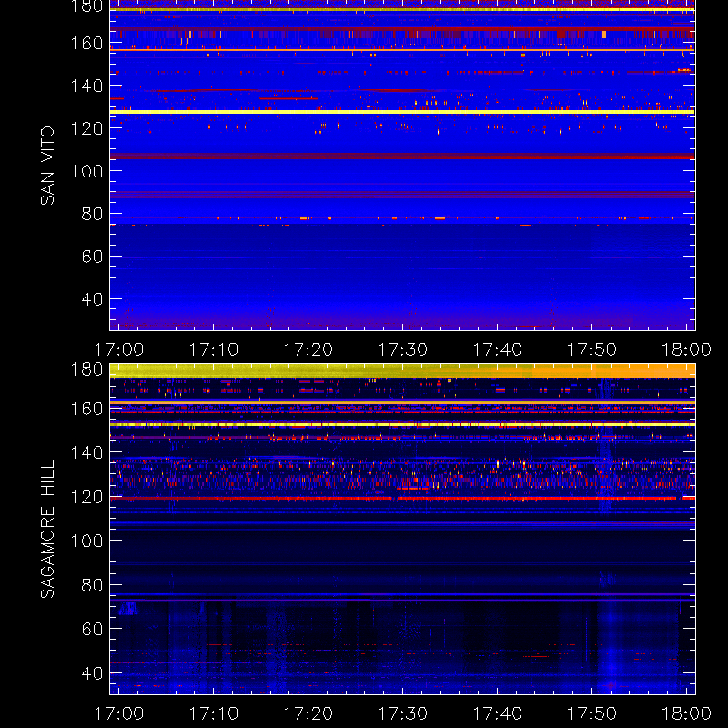The image size is (728, 728).
Task: Click 17:10 under the San Vito plot
Action: tap(214, 349)
